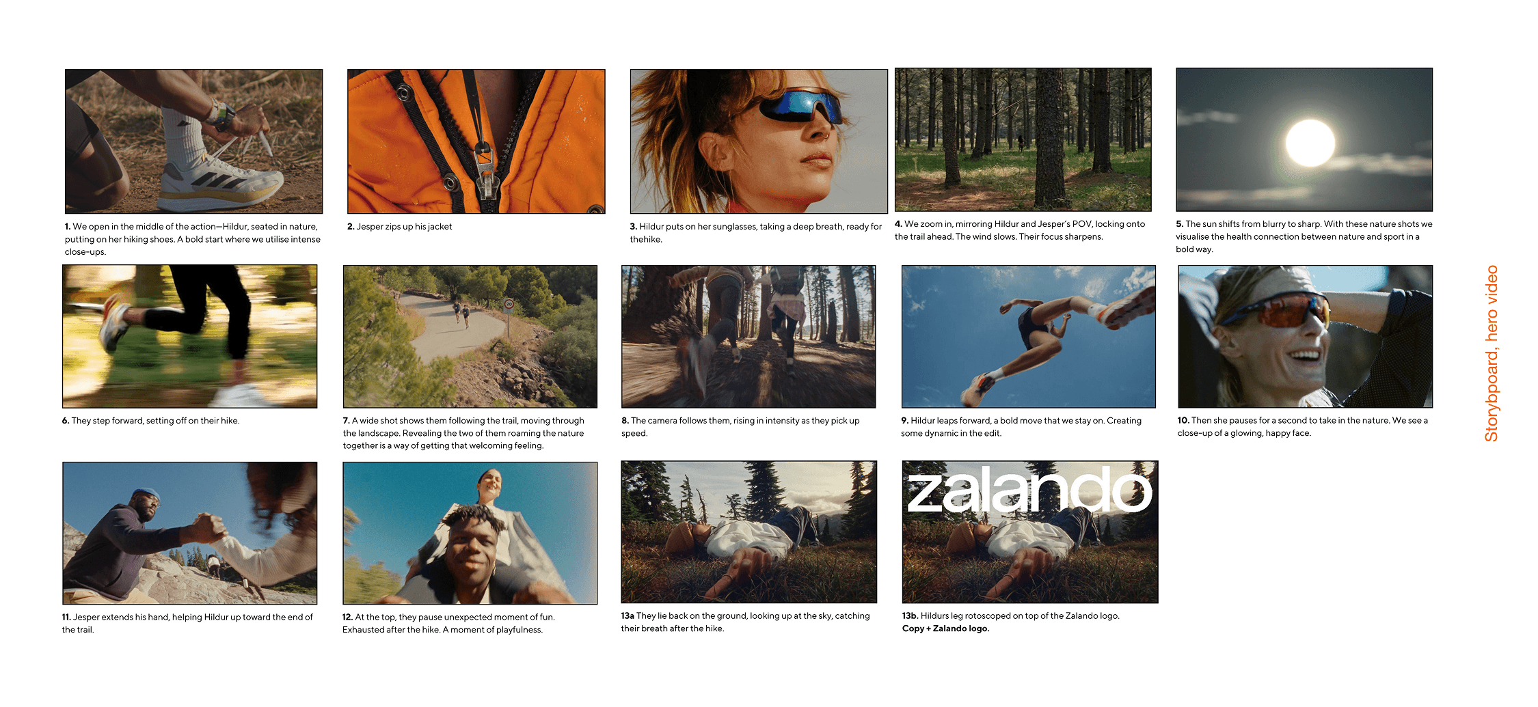Click caption 6 about setting off on hike
This screenshot has height=707, width=1538.
[x=150, y=421]
